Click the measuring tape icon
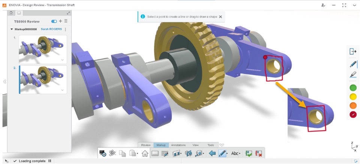The width and height of the screenshot is (360, 164). [x=199, y=153]
